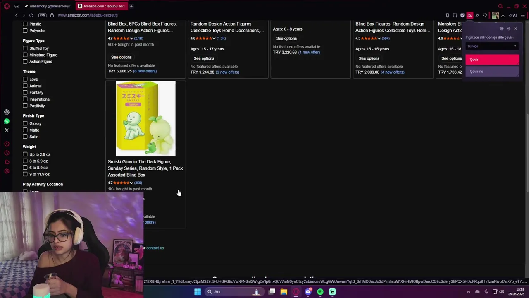This screenshot has height=298, width=529.
Task: Add page to bookmarks with heart icon
Action: [x=484, y=15]
